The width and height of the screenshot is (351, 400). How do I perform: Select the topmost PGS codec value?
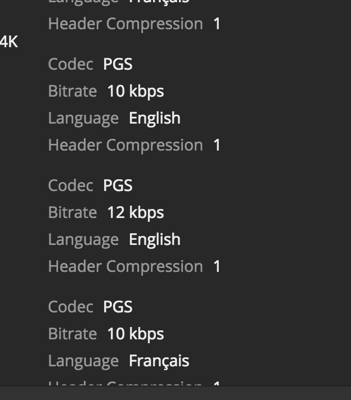pyautogui.click(x=118, y=65)
